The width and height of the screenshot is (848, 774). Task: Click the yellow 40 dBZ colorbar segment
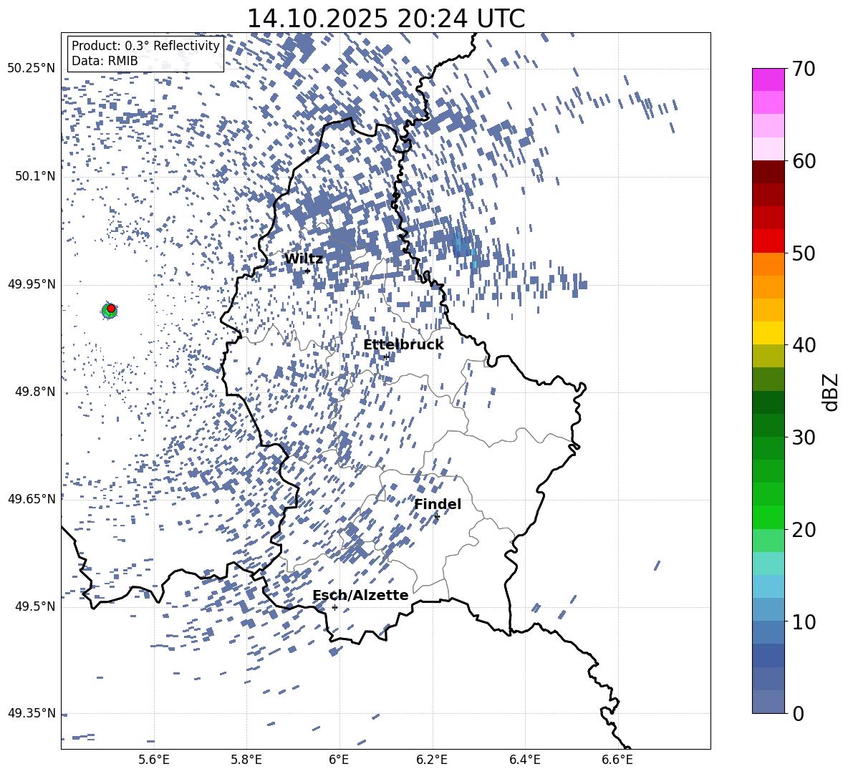click(x=768, y=333)
